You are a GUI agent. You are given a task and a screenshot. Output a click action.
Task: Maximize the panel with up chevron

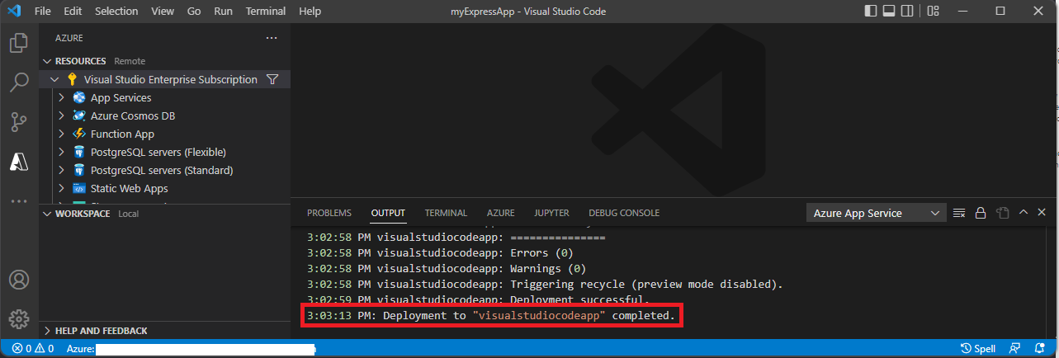1024,213
